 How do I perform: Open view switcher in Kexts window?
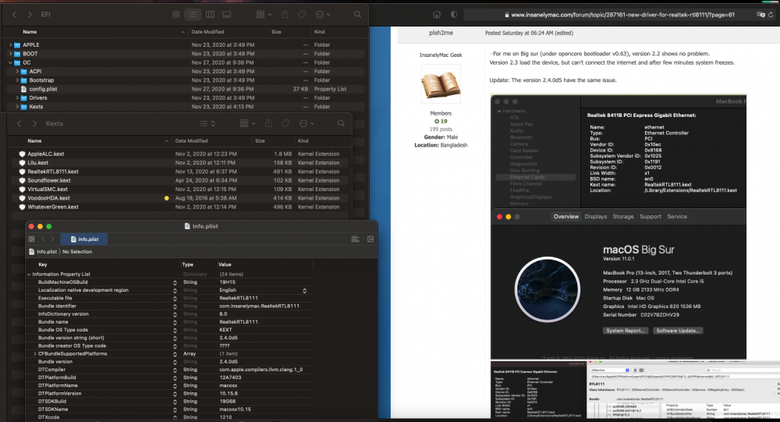click(207, 123)
